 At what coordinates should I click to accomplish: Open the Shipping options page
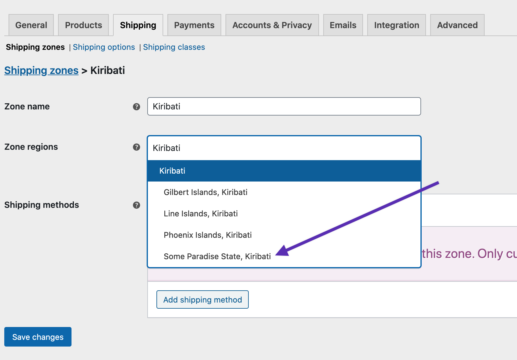click(x=104, y=47)
